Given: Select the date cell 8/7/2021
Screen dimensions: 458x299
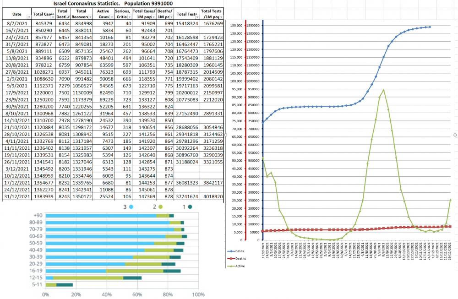Looking at the screenshot, I should click(x=17, y=24).
